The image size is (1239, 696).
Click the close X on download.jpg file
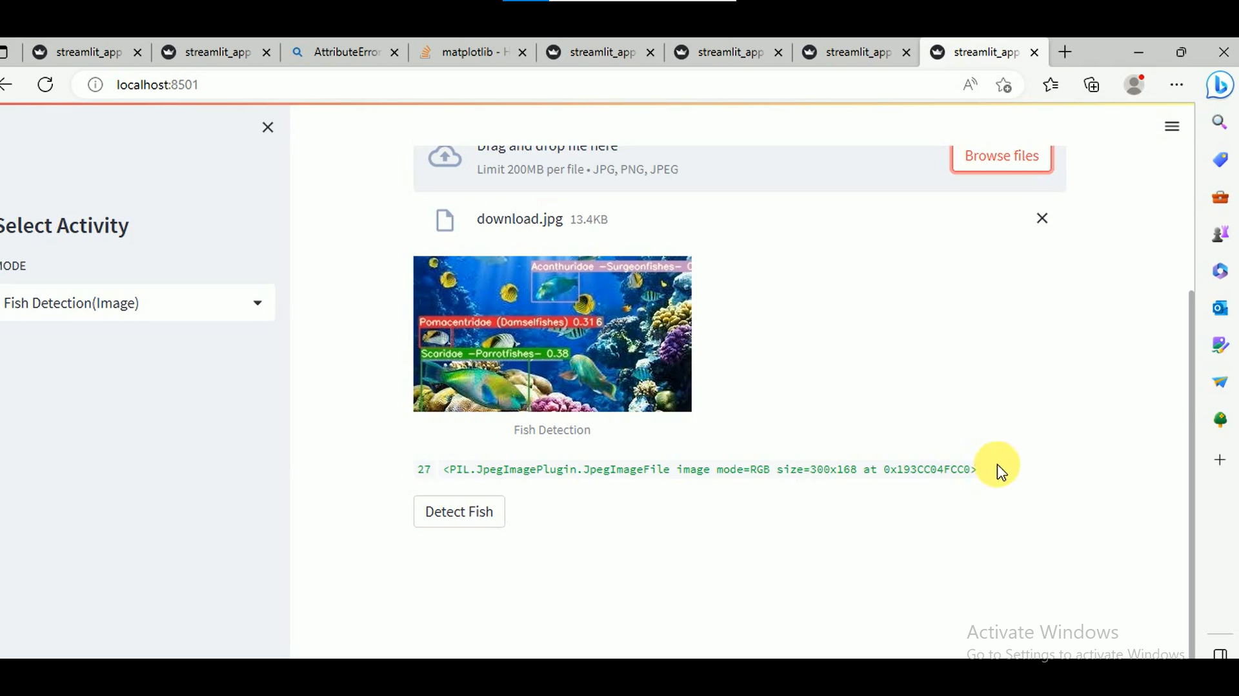tap(1042, 218)
